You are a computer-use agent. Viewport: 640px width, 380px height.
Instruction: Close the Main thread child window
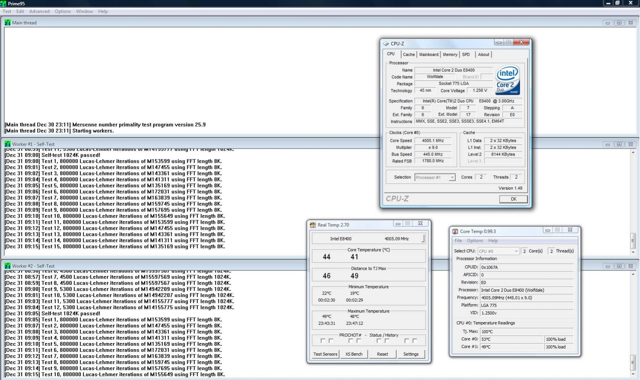point(630,23)
